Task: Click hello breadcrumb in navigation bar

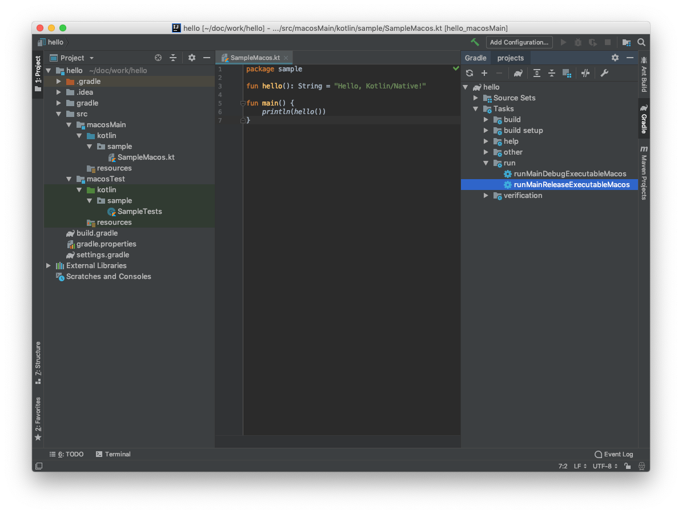Action: pyautogui.click(x=51, y=42)
